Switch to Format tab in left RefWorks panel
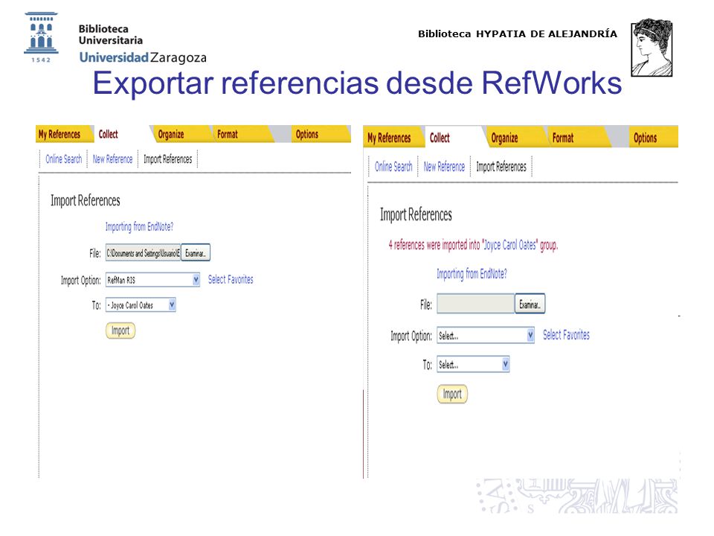Image resolution: width=714 pixels, height=536 pixels. click(228, 134)
